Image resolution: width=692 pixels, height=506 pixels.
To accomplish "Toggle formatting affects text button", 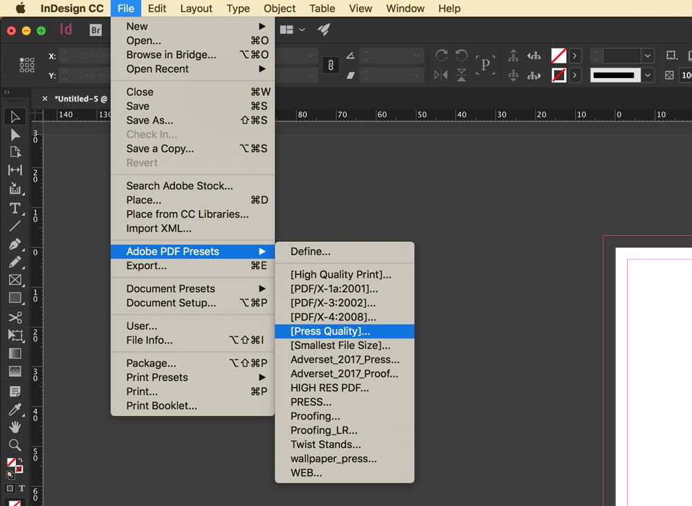I will (x=21, y=488).
